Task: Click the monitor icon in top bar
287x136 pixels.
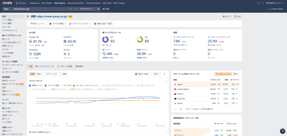Action: (x=258, y=3)
